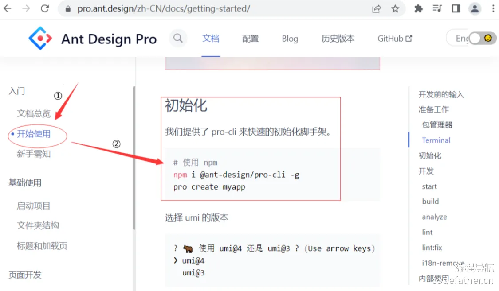Click the browser back arrow
Viewport: 499px width, 291px height.
click(x=8, y=8)
